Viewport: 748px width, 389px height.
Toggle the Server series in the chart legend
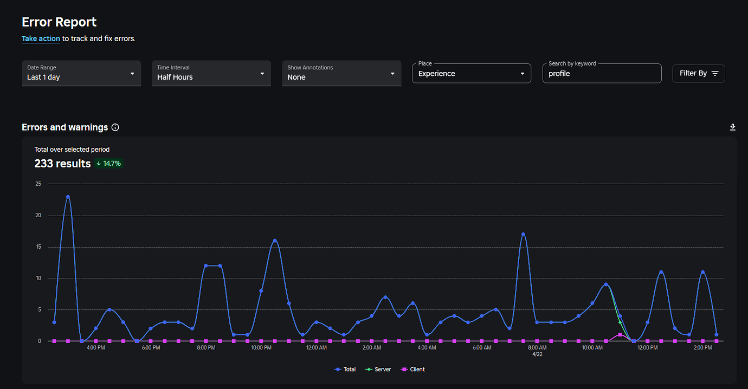click(378, 369)
